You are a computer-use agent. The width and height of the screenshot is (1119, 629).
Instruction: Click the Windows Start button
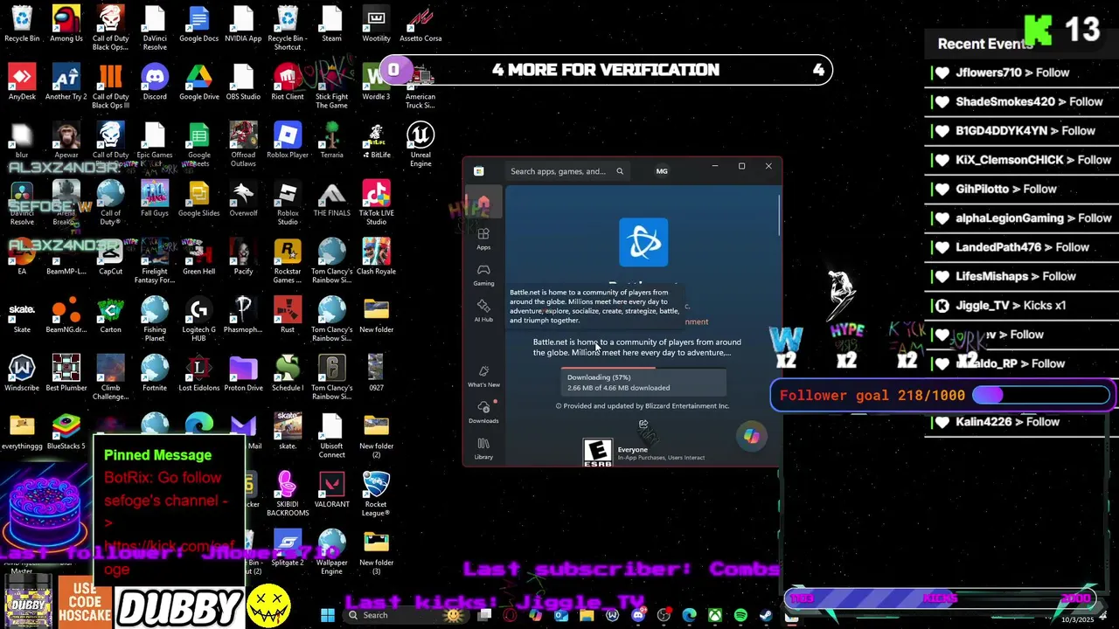click(x=328, y=615)
